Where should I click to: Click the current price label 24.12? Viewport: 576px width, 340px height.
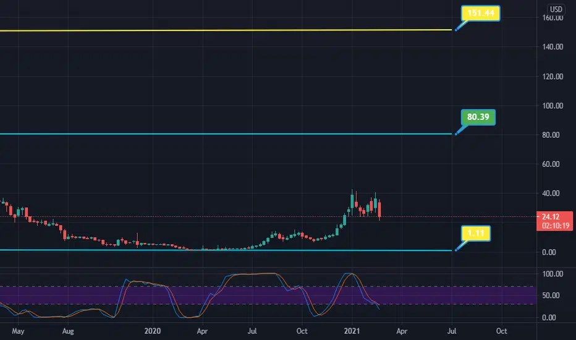click(x=551, y=216)
